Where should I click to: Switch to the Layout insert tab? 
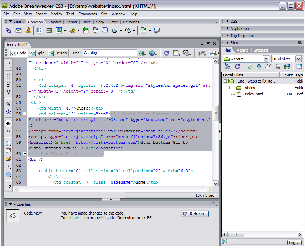pos(55,22)
